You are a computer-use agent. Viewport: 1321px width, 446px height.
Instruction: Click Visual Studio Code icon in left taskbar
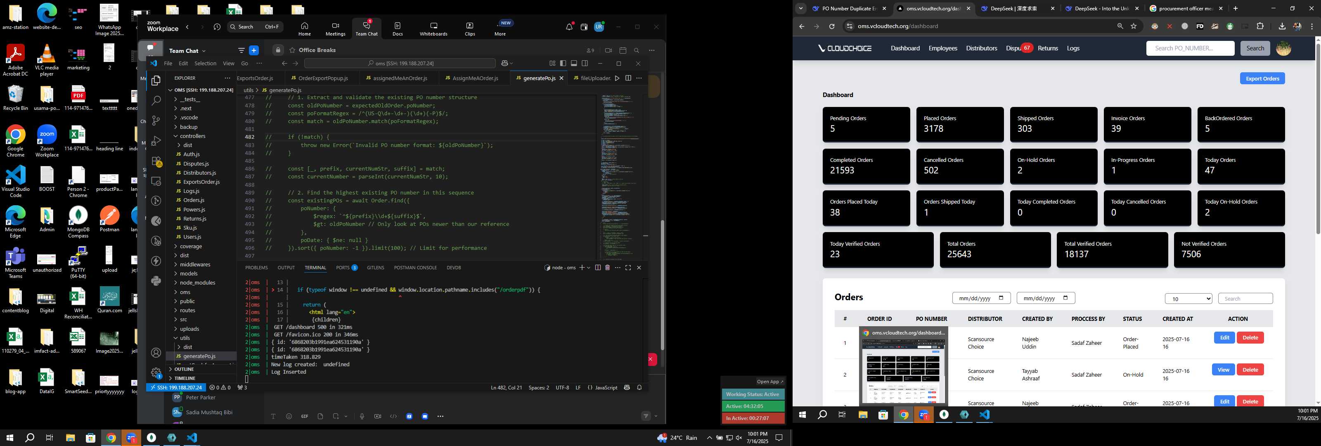coord(192,438)
